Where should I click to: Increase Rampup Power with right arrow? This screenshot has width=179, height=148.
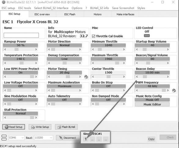click(36, 49)
